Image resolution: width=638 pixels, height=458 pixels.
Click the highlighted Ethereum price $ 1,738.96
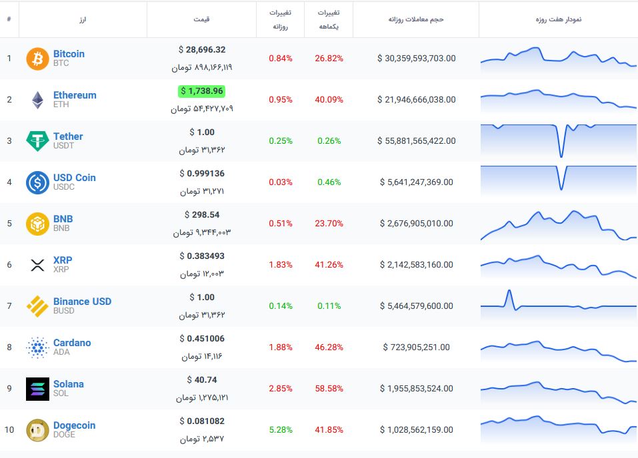click(x=202, y=91)
